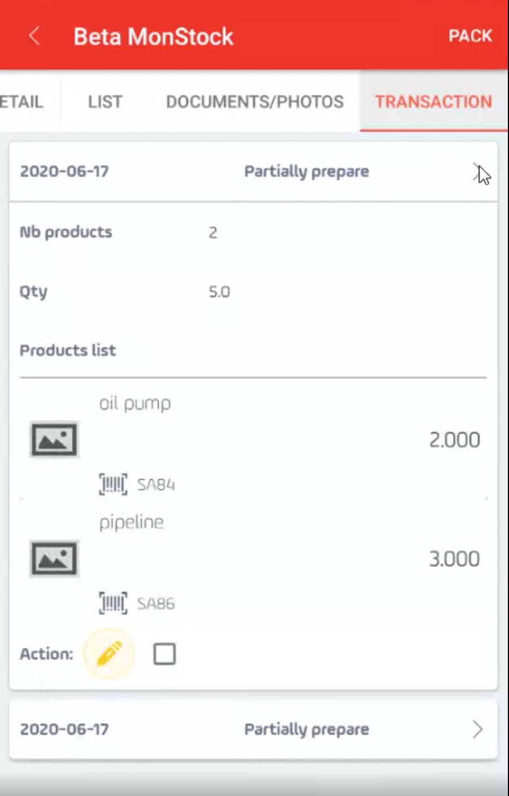The image size is (509, 796).
Task: Open the pipeline image placeholder
Action: pos(54,558)
